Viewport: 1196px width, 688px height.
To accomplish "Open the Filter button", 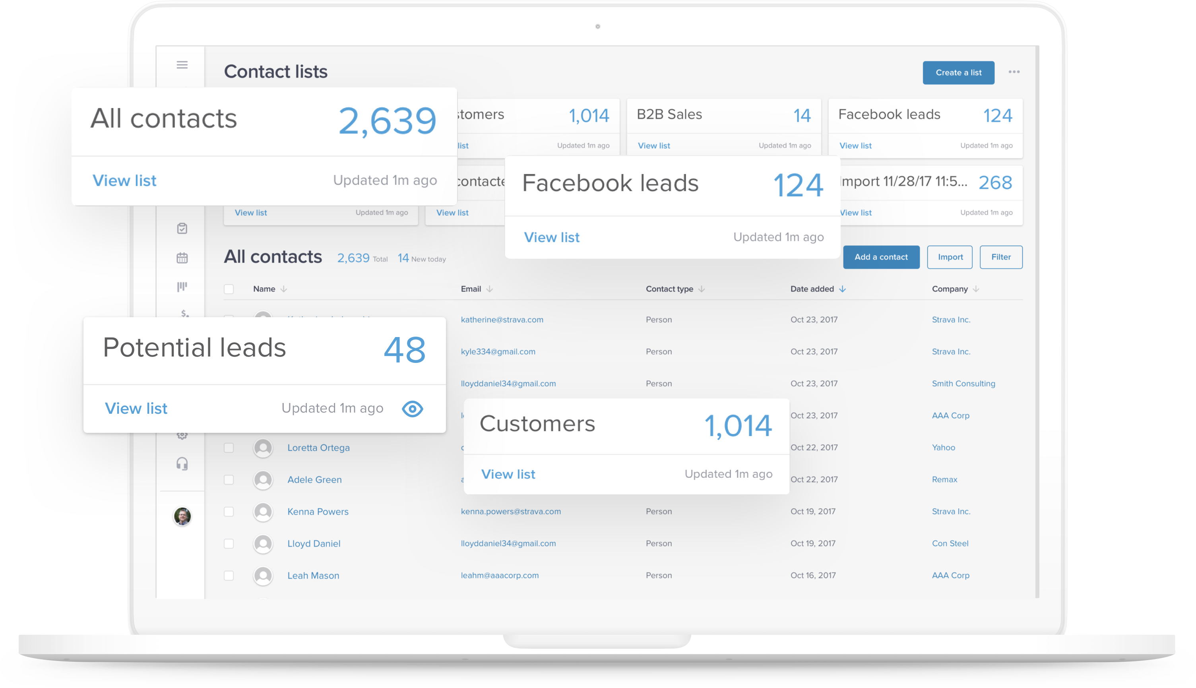I will click(x=1000, y=257).
